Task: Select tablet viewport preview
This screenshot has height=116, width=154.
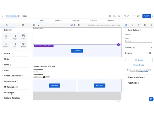Action: (75, 25)
